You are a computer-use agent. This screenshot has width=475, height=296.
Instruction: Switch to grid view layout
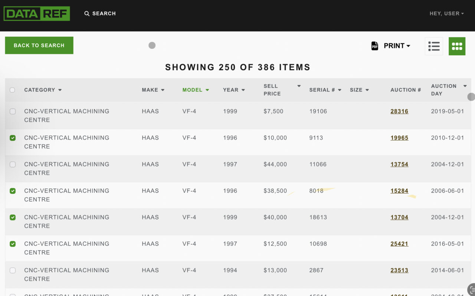(457, 46)
